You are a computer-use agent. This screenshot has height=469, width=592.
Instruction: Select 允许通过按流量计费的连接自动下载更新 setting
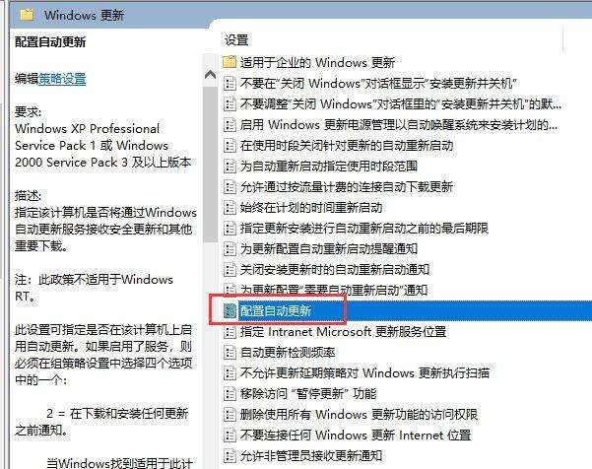click(x=346, y=186)
